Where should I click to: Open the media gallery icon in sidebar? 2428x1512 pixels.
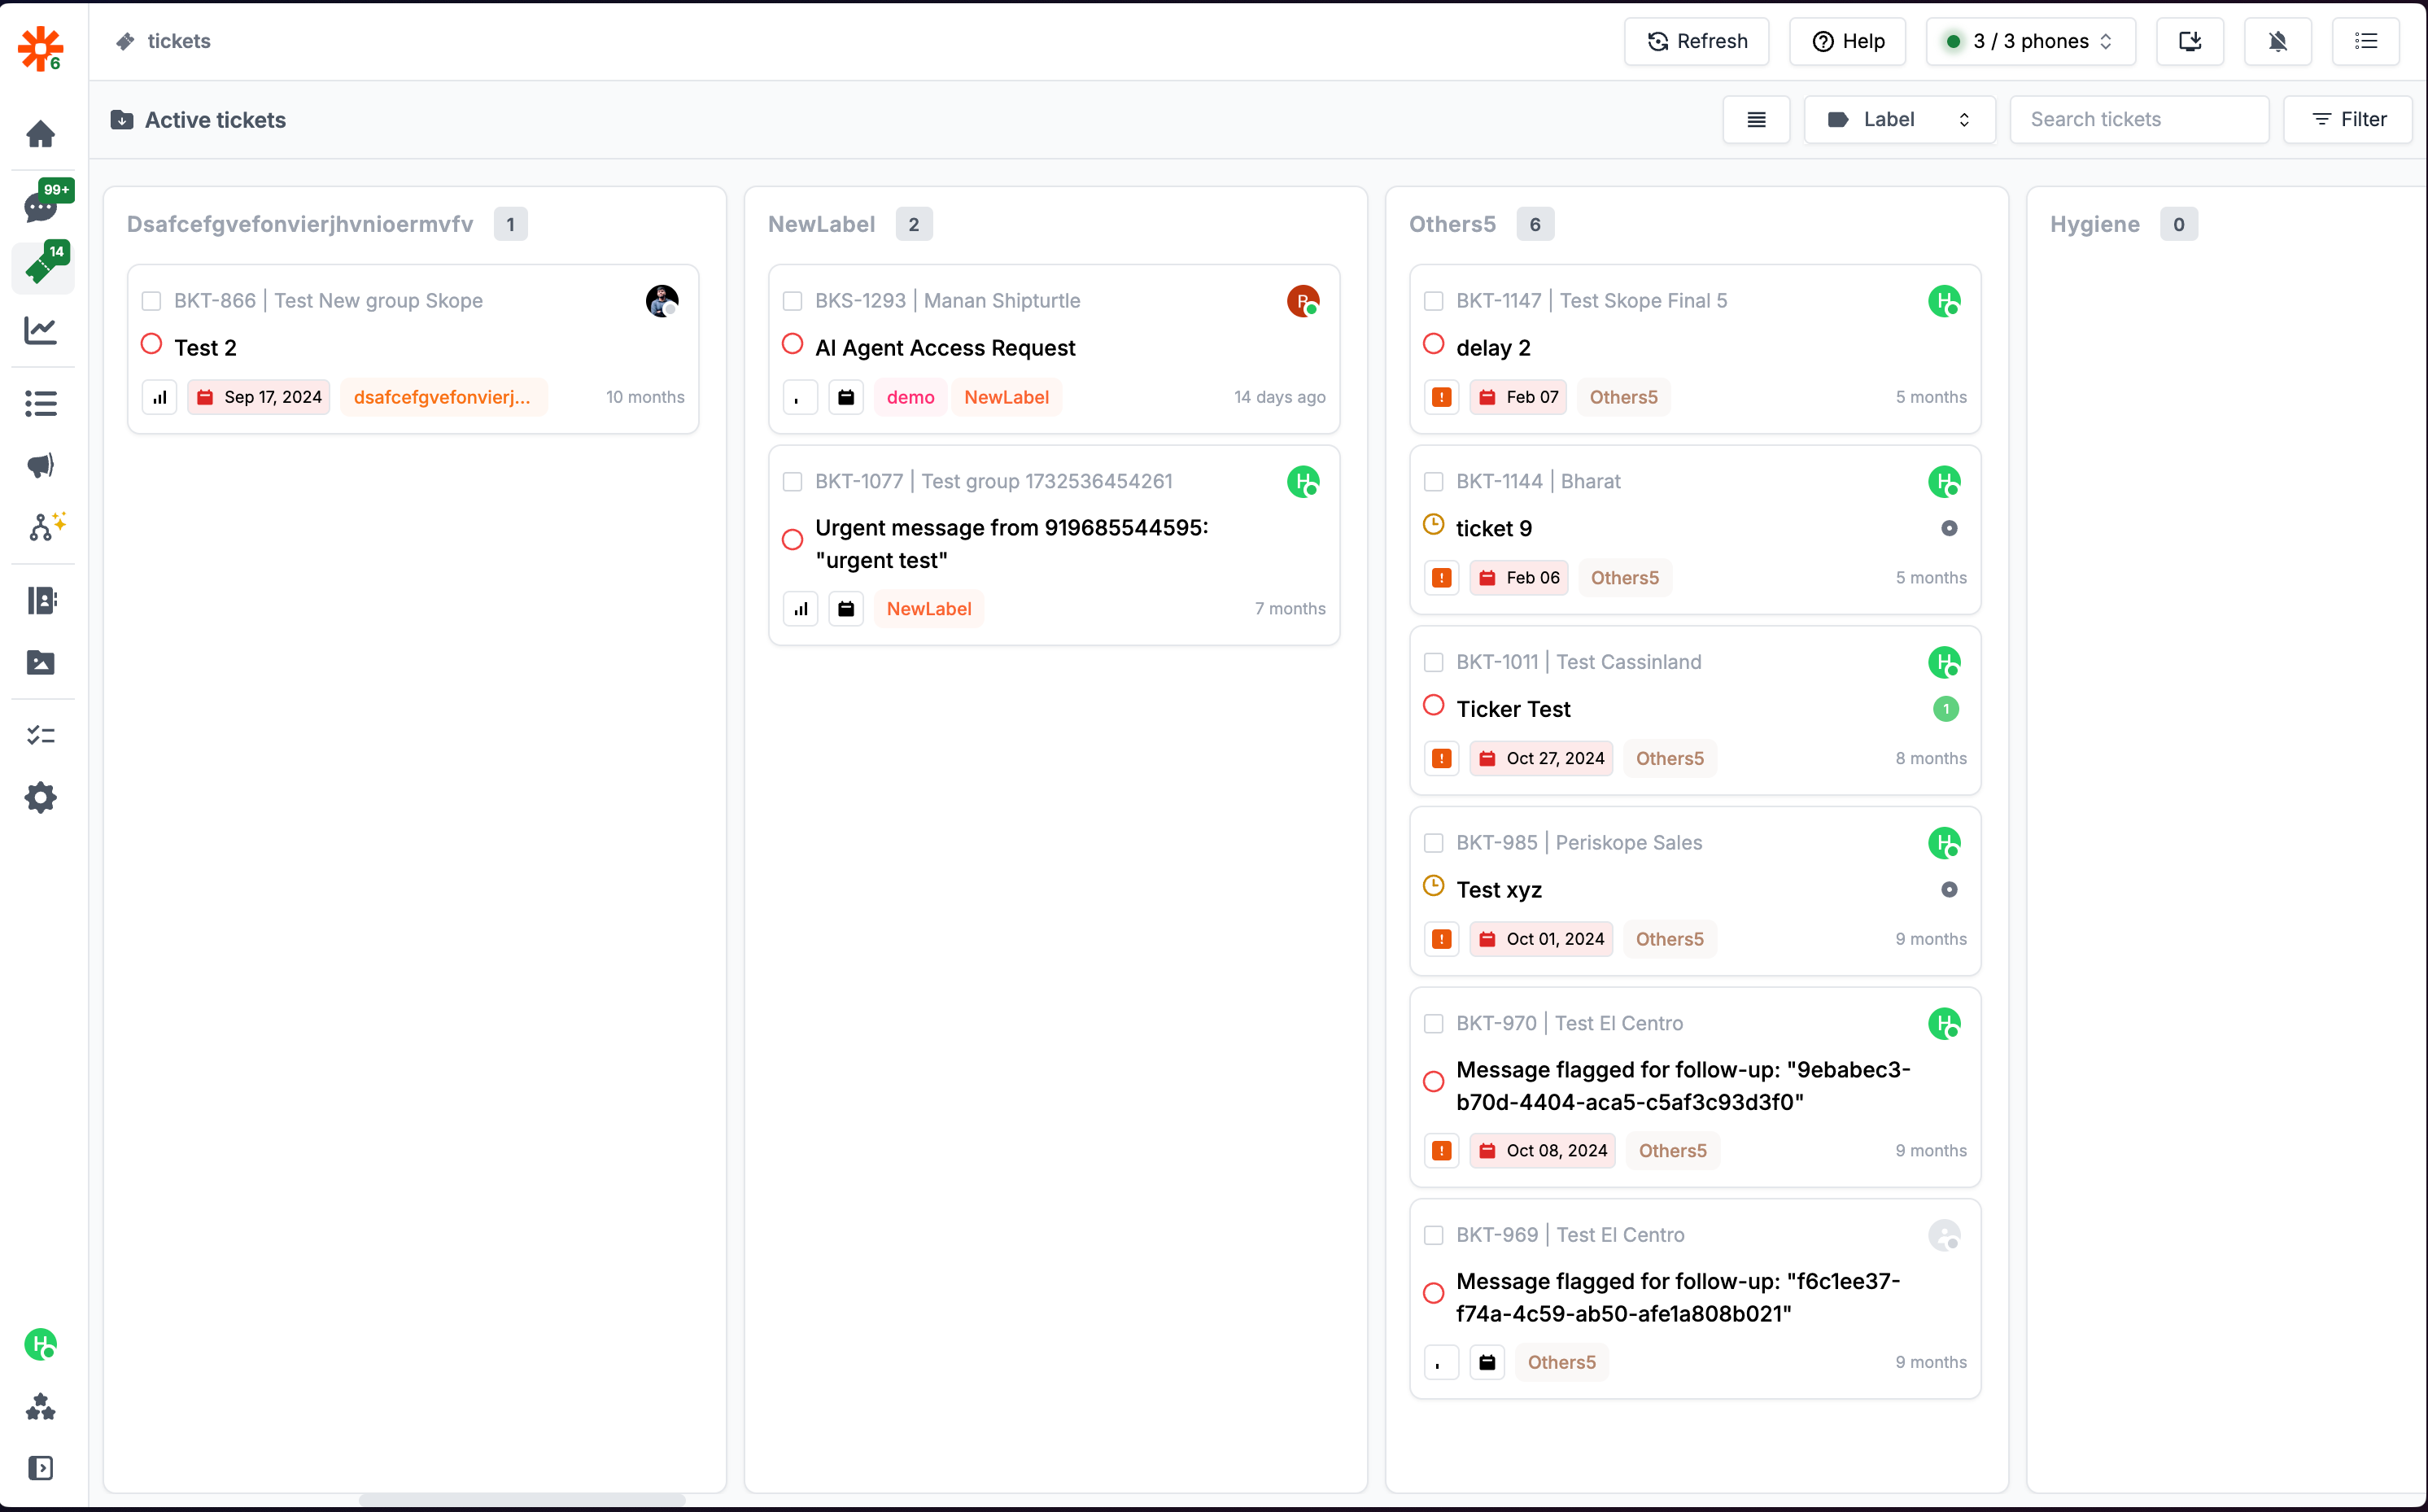(x=41, y=662)
